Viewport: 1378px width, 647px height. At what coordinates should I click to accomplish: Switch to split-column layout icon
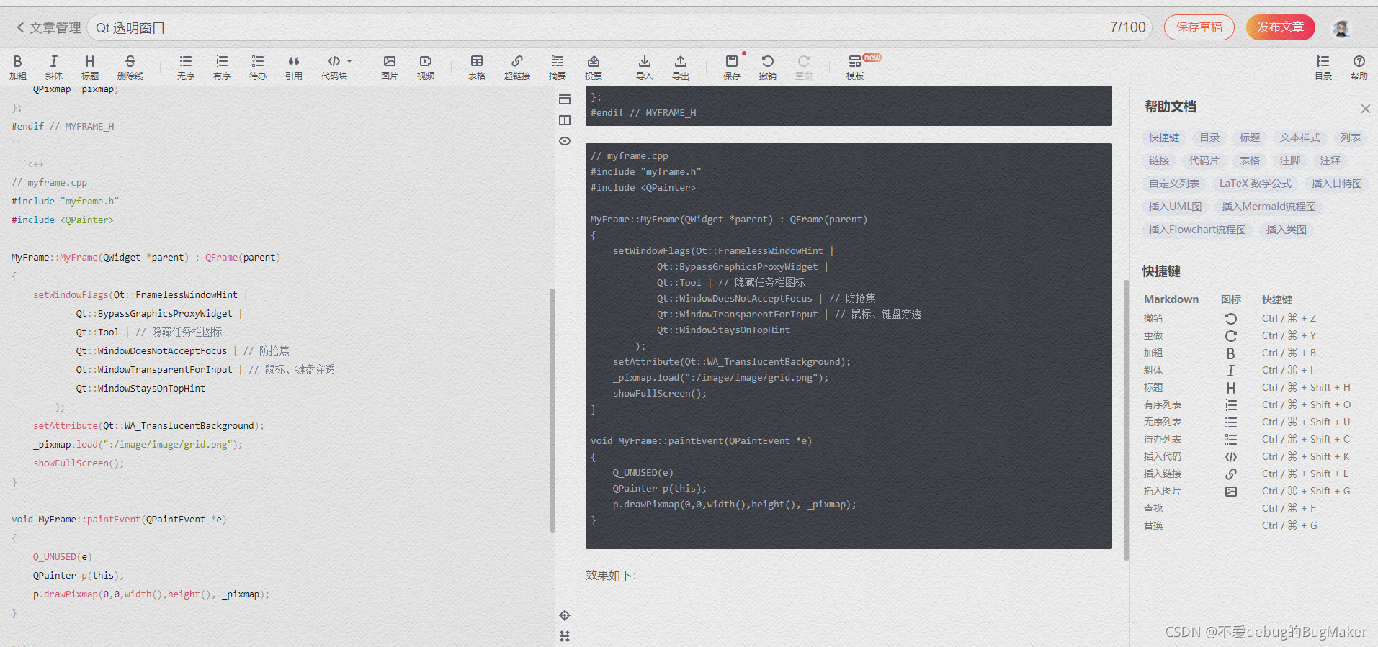565,120
